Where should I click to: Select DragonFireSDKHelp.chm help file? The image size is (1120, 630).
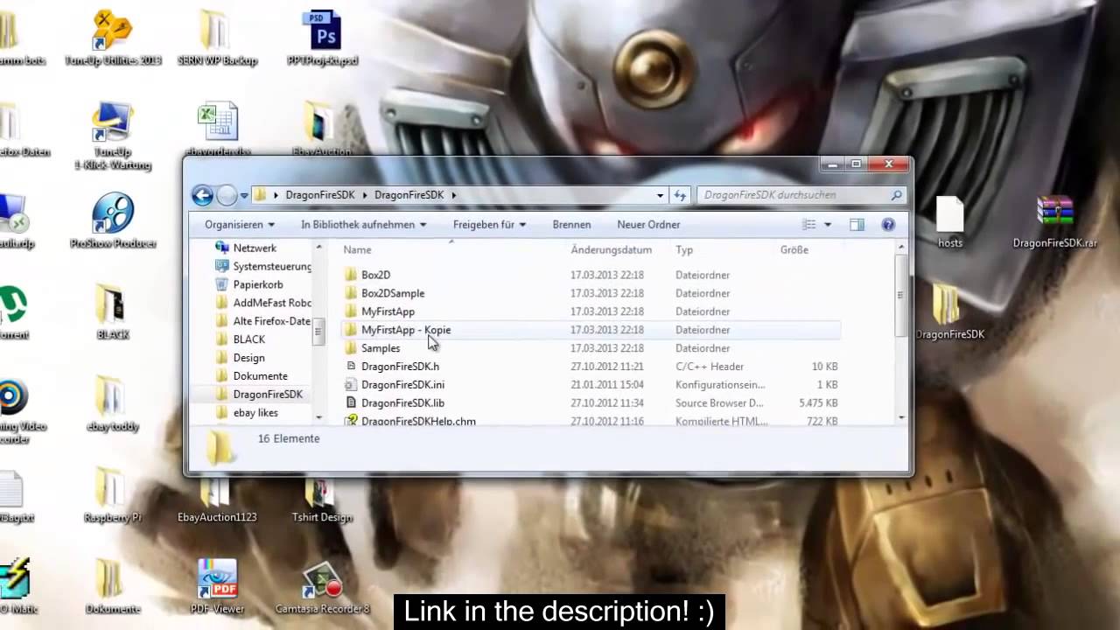[591, 421]
